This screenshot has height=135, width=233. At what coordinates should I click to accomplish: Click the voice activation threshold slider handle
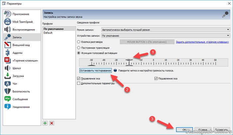[129, 63]
